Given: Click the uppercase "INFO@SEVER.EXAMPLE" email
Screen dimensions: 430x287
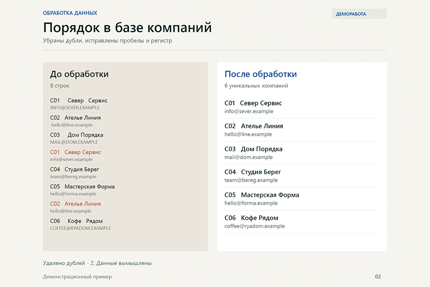Looking at the screenshot, I should (x=75, y=108).
